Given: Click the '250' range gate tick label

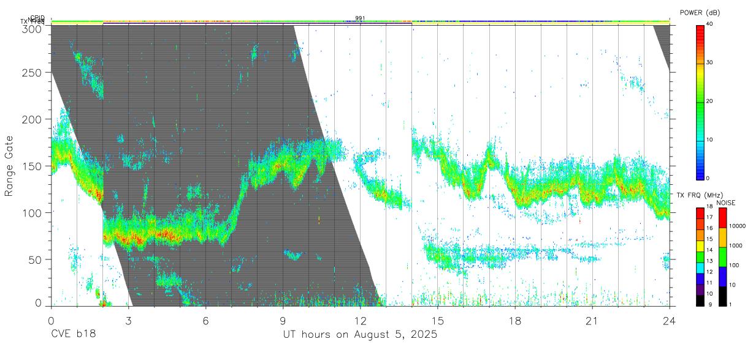Looking at the screenshot, I should [x=31, y=72].
